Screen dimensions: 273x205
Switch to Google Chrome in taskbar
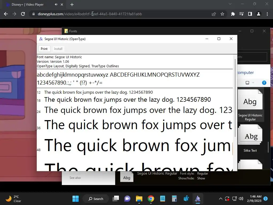tap(151, 199)
